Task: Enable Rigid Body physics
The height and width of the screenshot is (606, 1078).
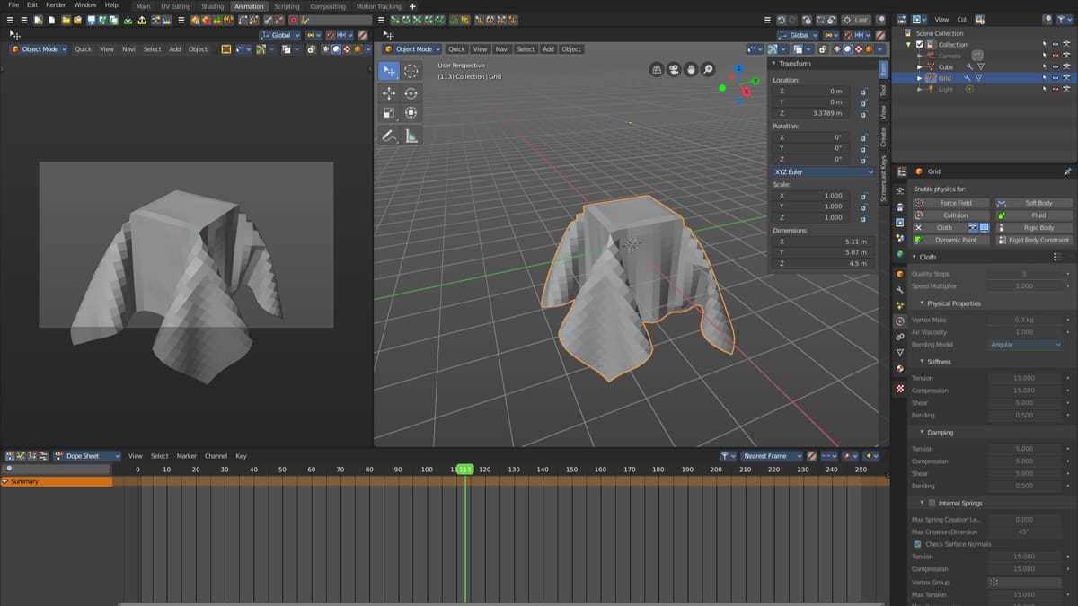Action: click(1032, 228)
